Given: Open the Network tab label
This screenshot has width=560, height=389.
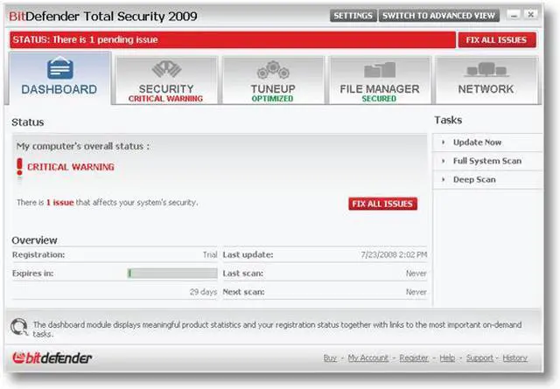Looking at the screenshot, I should pos(486,89).
